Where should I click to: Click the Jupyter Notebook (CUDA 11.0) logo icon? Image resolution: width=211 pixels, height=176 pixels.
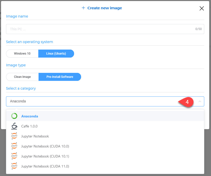[x=14, y=166]
